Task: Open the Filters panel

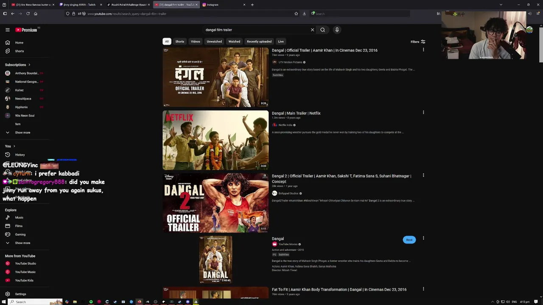Action: point(418,42)
